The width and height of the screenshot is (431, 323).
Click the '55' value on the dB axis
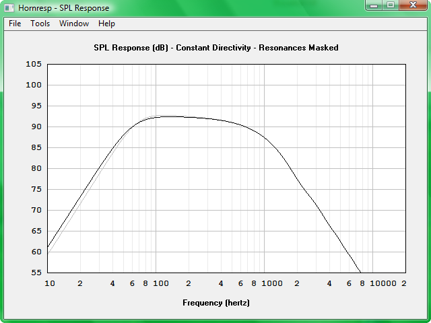point(36,273)
